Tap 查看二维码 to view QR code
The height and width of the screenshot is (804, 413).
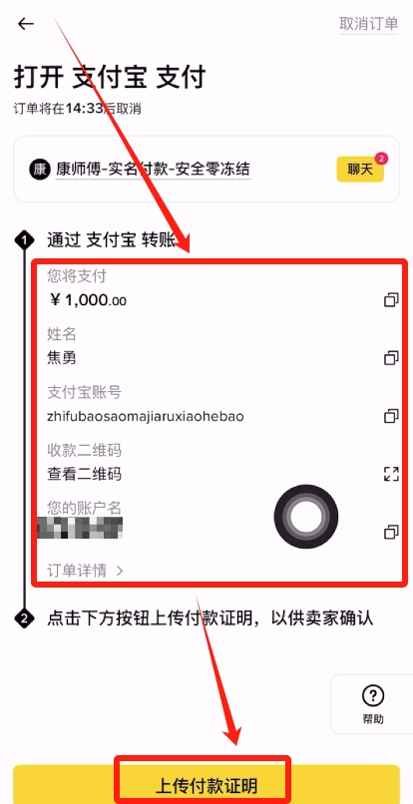tap(84, 474)
